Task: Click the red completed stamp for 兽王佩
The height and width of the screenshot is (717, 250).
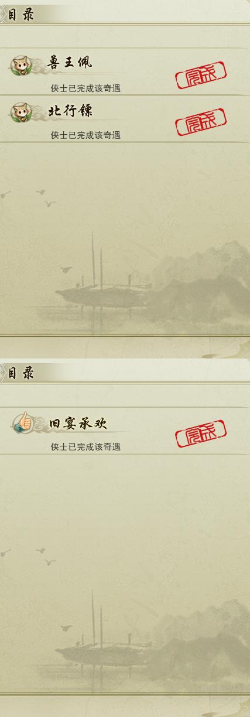Action: click(x=201, y=75)
